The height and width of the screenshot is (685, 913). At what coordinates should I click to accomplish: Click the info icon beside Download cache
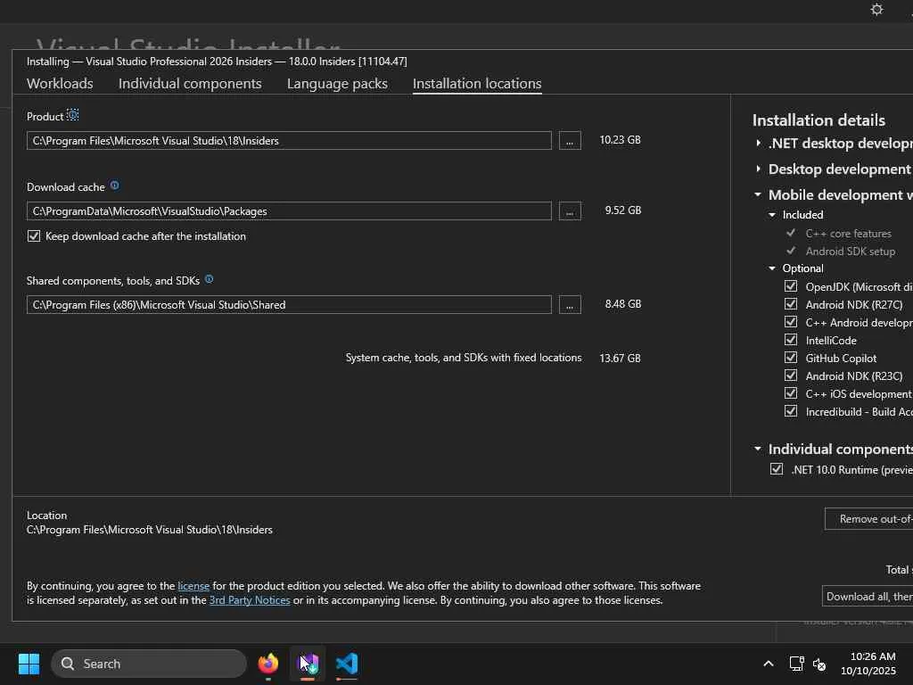[115, 186]
